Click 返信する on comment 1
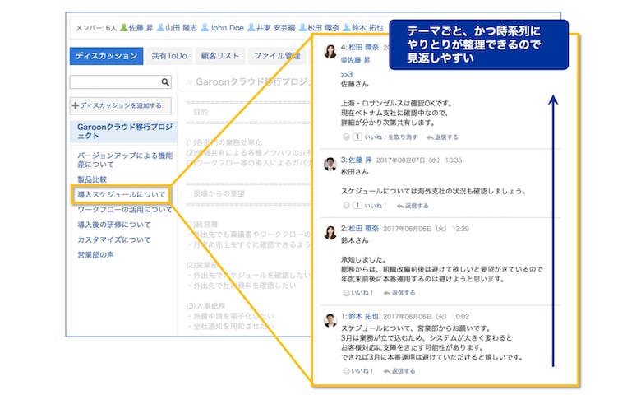This screenshot has height=395, width=641. point(399,371)
